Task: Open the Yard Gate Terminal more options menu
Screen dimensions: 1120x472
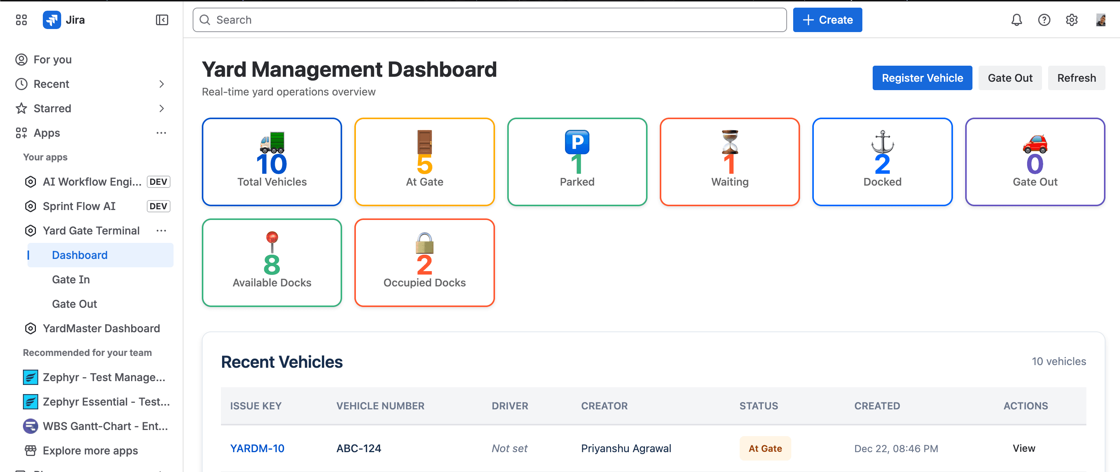Action: (161, 231)
